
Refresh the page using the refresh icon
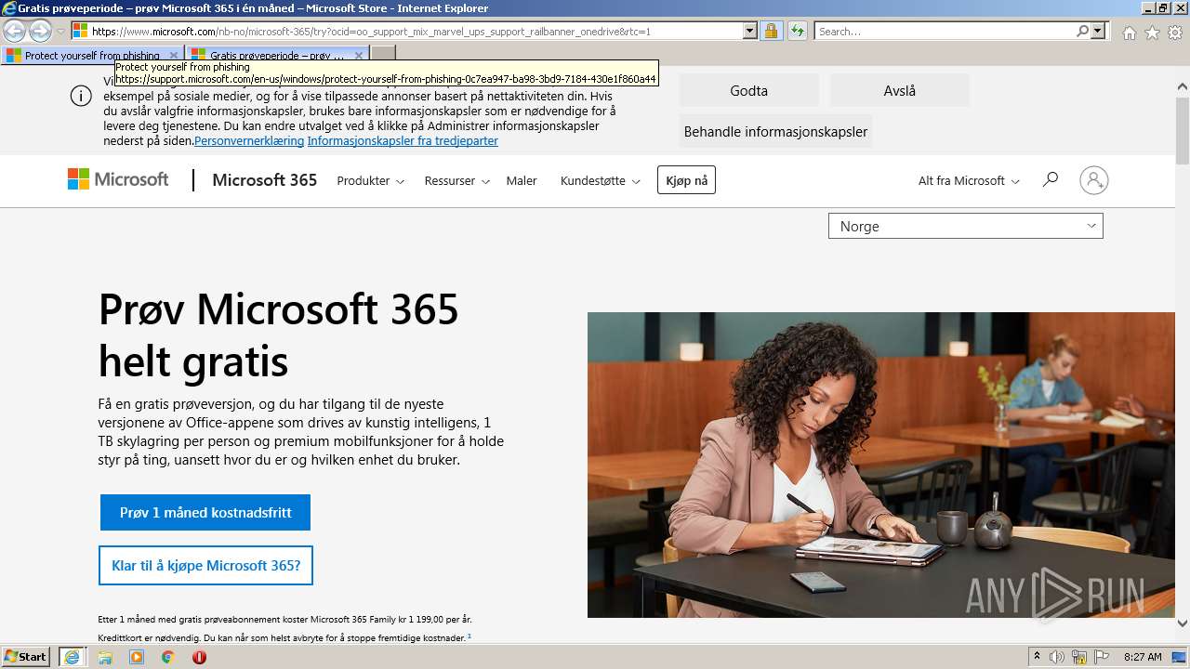[x=797, y=31]
